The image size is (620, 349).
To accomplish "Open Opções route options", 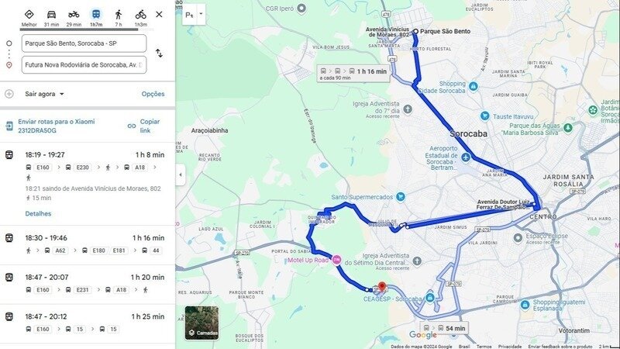I will [x=153, y=94].
